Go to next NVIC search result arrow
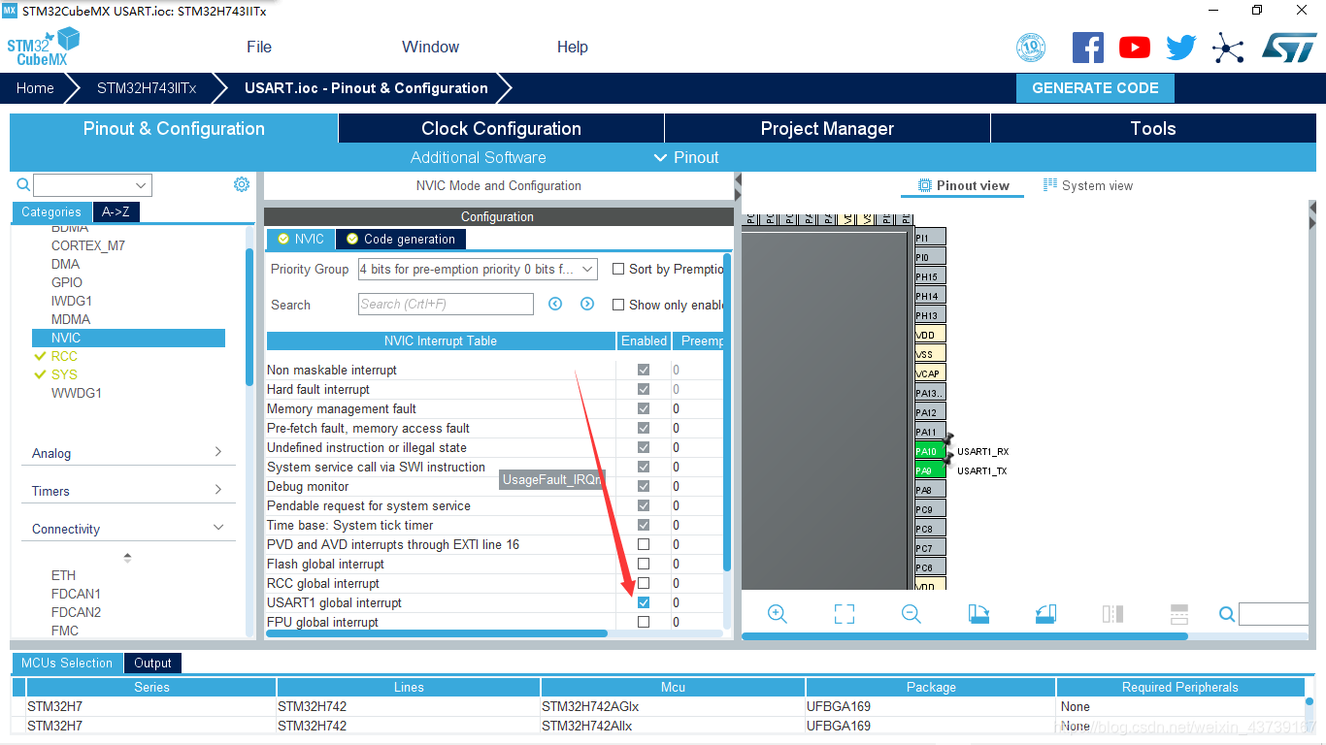1326x745 pixels. [x=587, y=304]
